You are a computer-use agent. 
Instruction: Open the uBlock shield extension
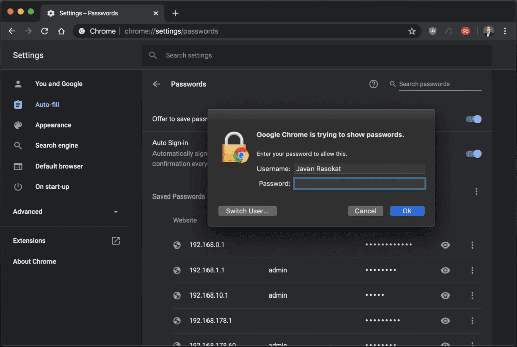coord(433,31)
